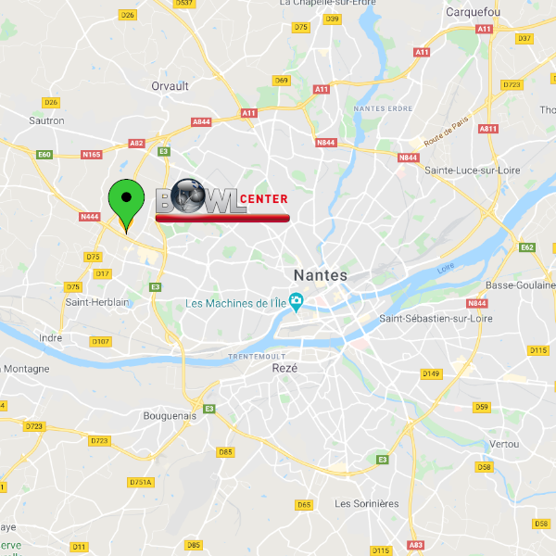This screenshot has width=556, height=556.
Task: Click the Saint-Herblain town label
Action: coord(97,302)
